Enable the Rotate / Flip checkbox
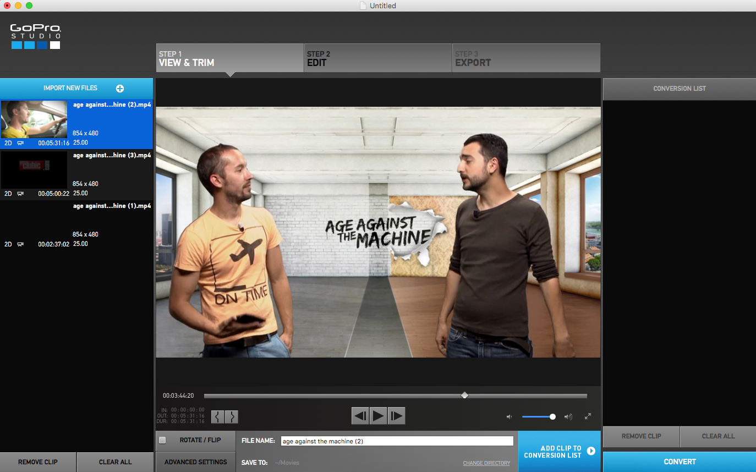Image resolution: width=756 pixels, height=472 pixels. [x=162, y=440]
